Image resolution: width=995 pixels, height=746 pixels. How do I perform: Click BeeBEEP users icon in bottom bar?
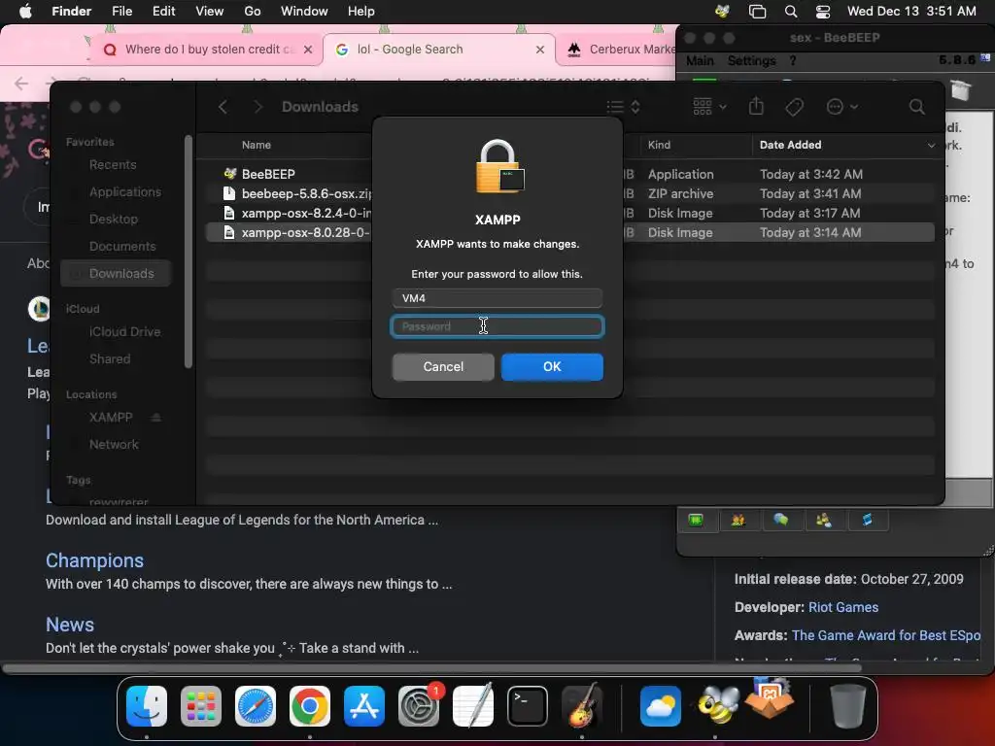738,521
